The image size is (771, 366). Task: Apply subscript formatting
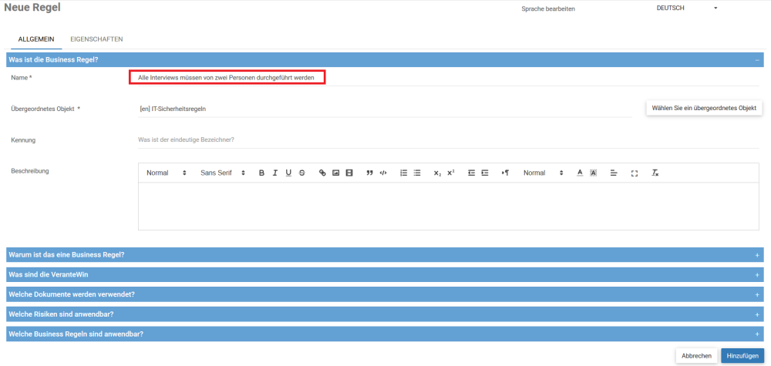pyautogui.click(x=437, y=173)
